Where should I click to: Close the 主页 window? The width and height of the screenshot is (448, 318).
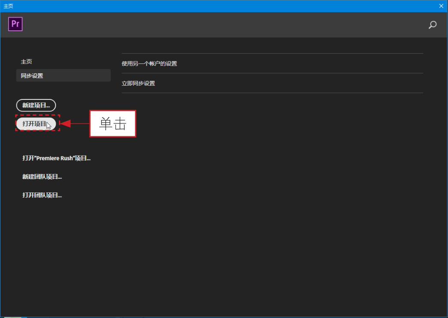[x=441, y=6]
